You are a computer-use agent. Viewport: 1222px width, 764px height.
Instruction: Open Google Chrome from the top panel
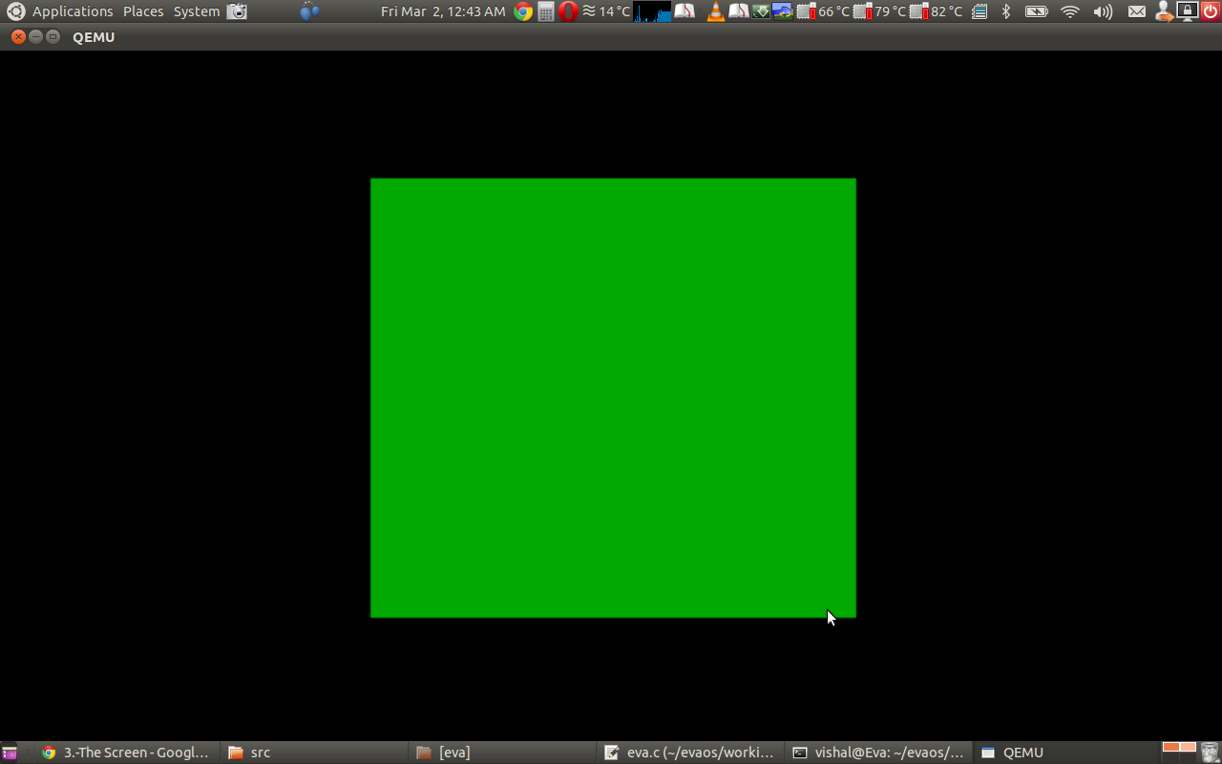pyautogui.click(x=521, y=11)
